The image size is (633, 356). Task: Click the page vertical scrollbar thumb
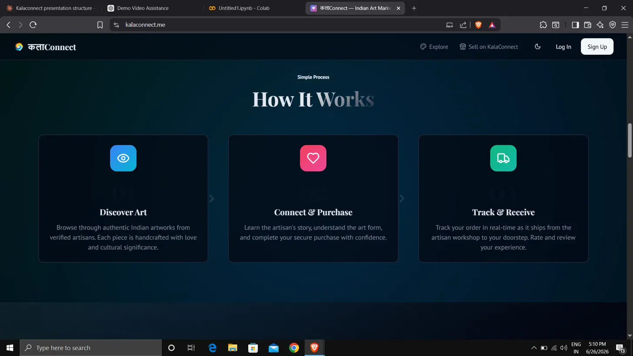630,140
